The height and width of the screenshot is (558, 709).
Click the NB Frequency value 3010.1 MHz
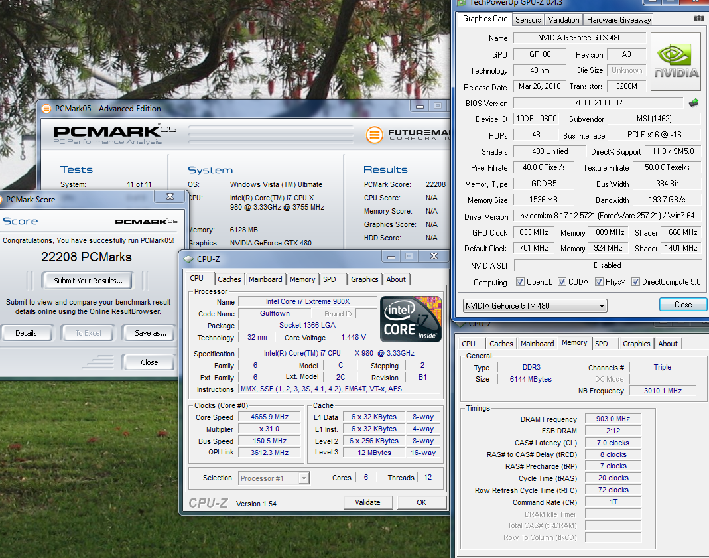click(663, 391)
